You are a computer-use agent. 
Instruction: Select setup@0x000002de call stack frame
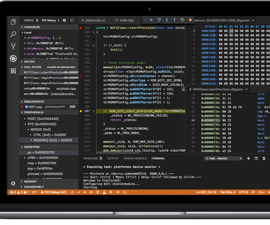[x=49, y=88]
